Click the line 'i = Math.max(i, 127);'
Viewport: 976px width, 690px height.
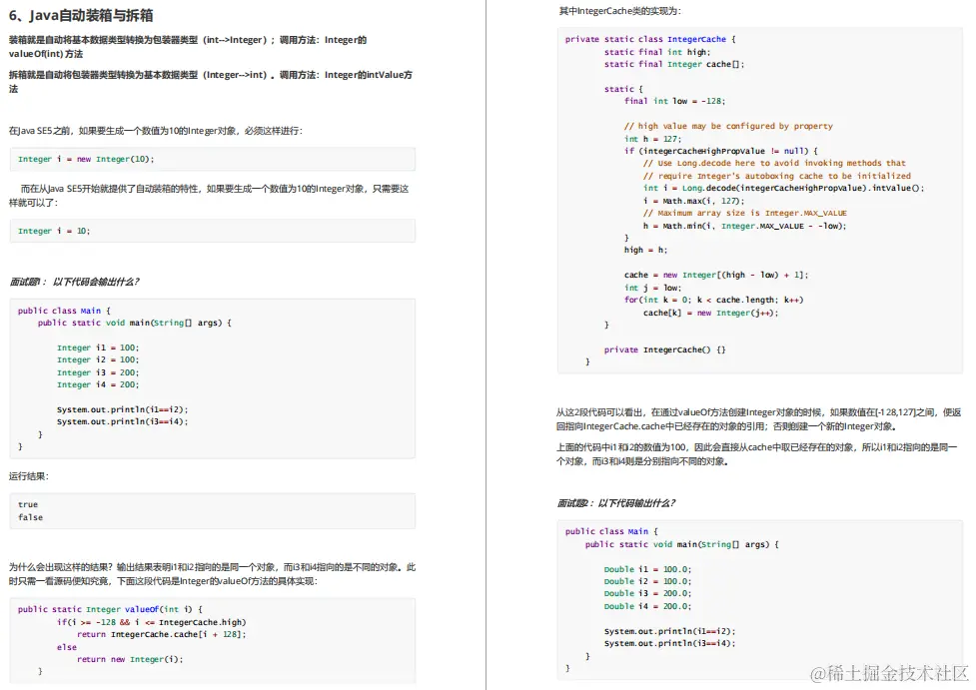pos(694,201)
